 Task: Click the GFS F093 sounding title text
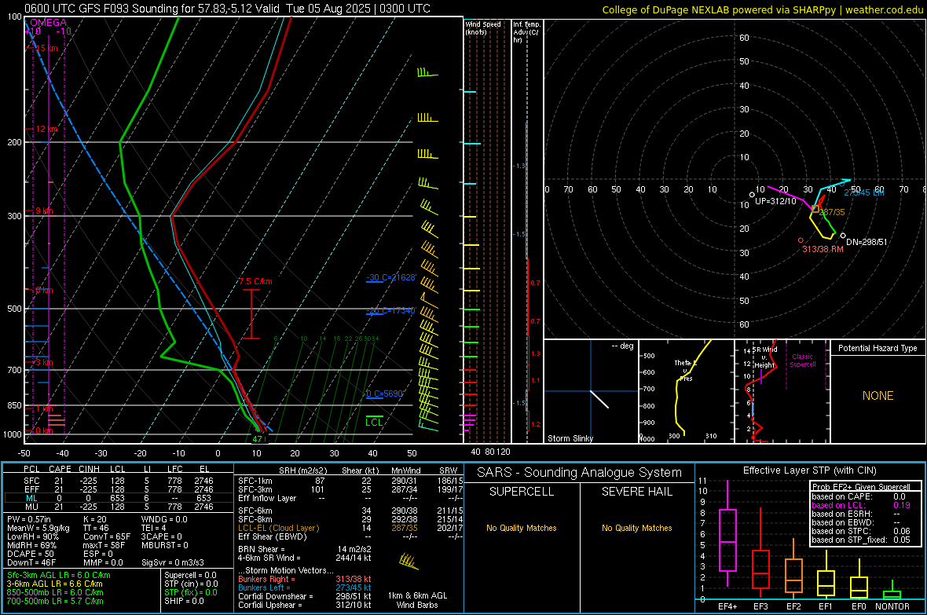pyautogui.click(x=227, y=9)
